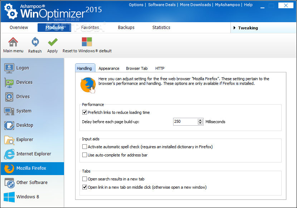
Task: Switch to the Appearance tab
Action: (x=109, y=68)
